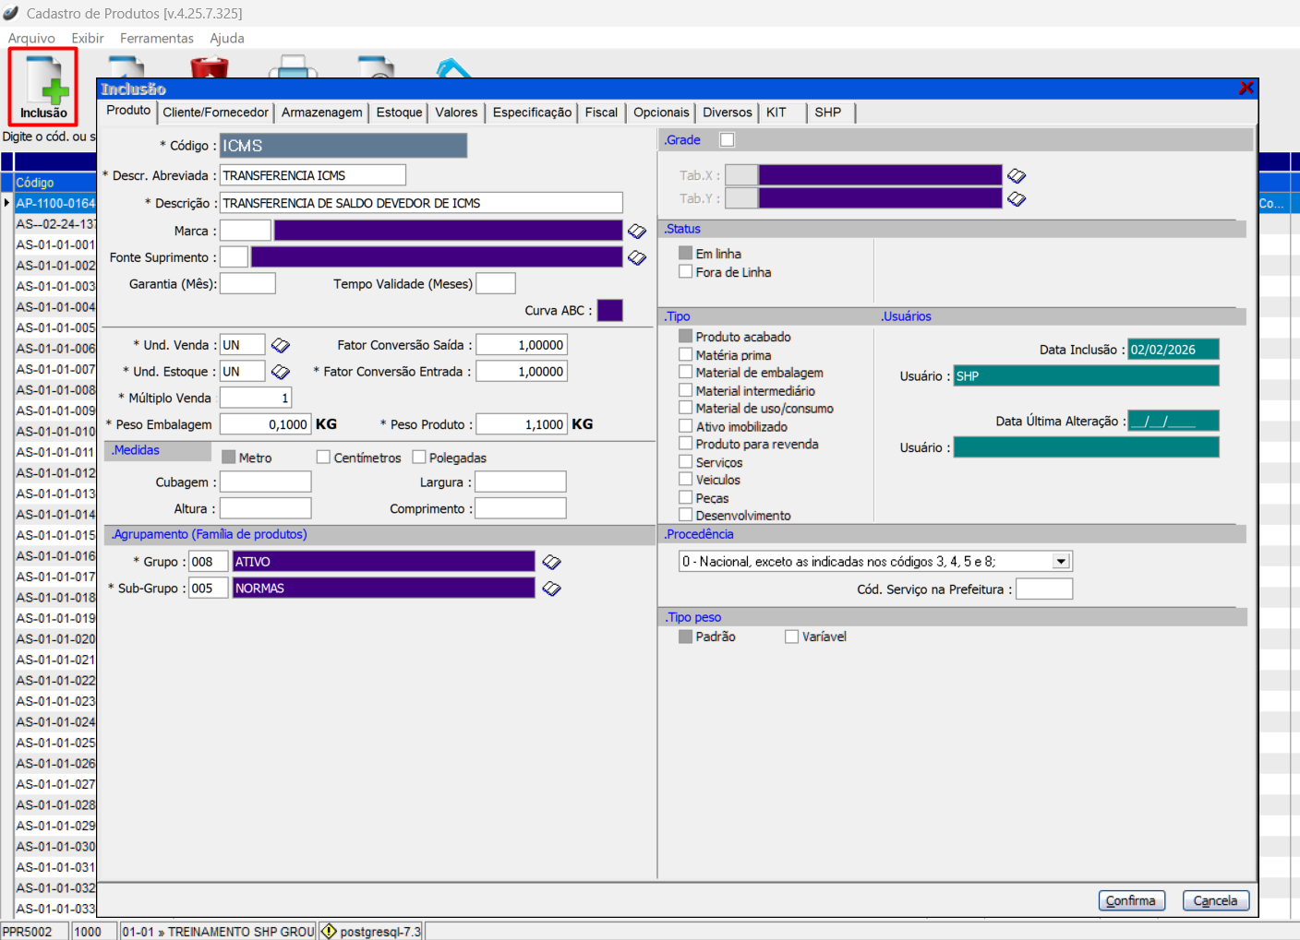
Task: Open the Grupo lookup icon
Action: tap(552, 562)
